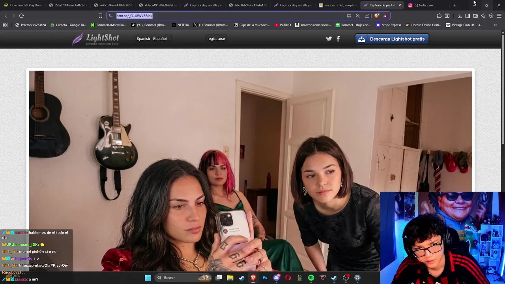Open the Opera browser taskbar icon
Viewport: 505px width, 284px height.
click(x=288, y=278)
